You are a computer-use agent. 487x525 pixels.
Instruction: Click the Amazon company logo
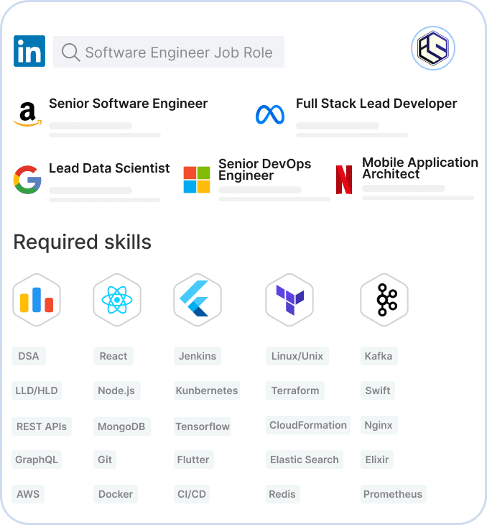point(27,114)
